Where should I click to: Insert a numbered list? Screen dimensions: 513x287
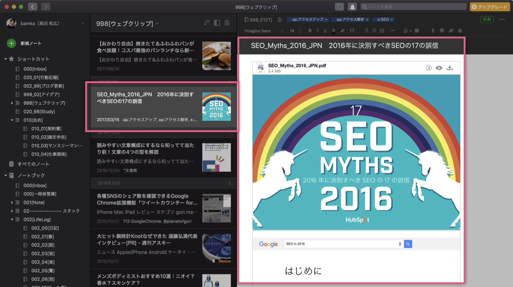pos(374,30)
